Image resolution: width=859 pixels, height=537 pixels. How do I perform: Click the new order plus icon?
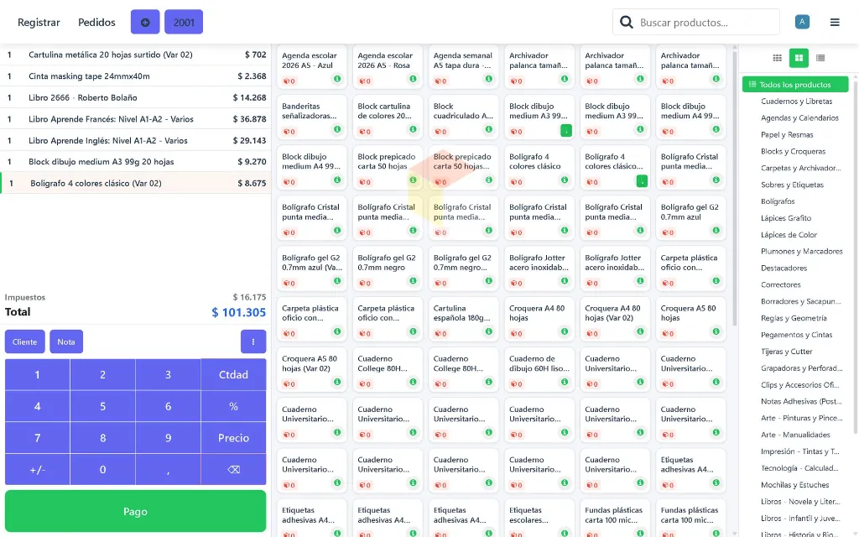[x=145, y=23]
